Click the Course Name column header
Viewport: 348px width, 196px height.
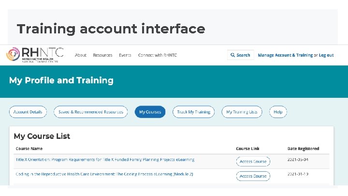pyautogui.click(x=29, y=149)
